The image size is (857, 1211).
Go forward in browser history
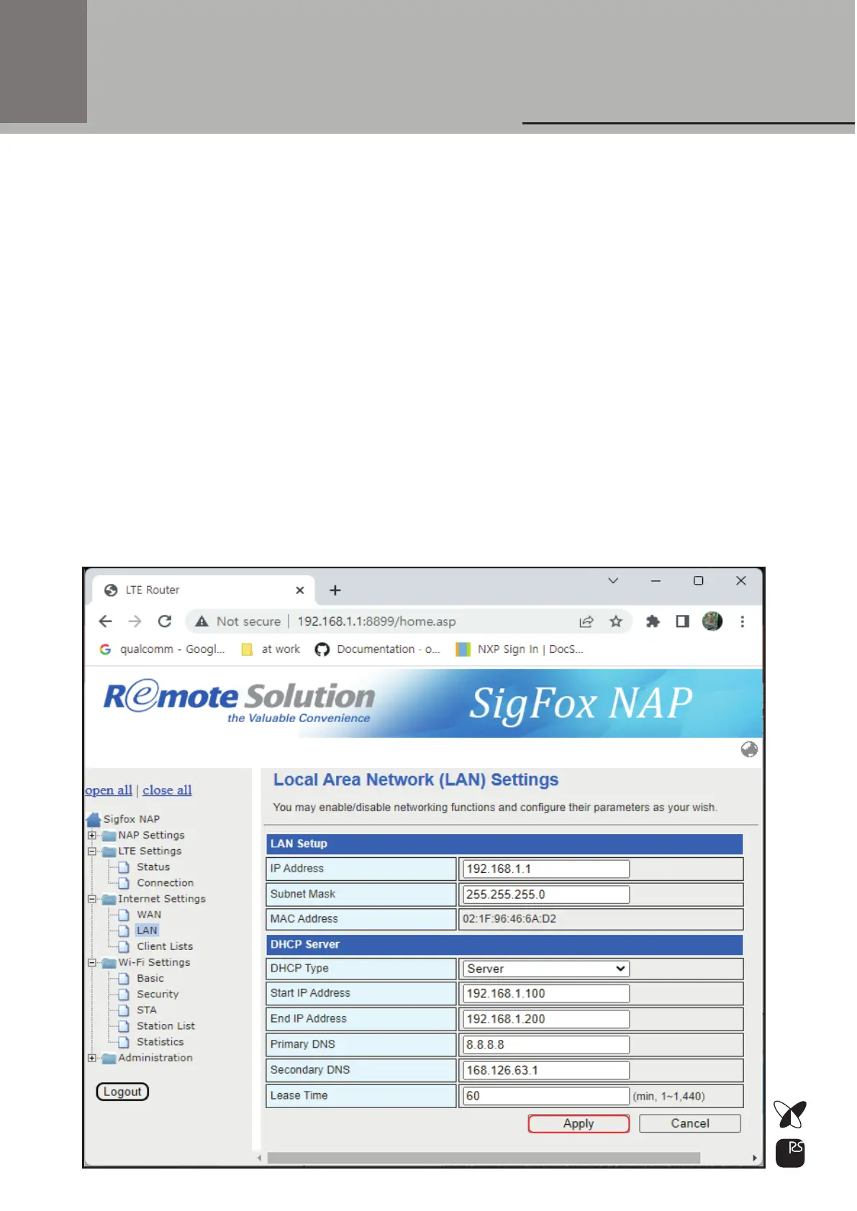pyautogui.click(x=135, y=621)
